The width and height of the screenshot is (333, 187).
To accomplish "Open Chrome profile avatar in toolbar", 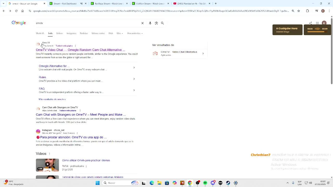I will 323,11.
